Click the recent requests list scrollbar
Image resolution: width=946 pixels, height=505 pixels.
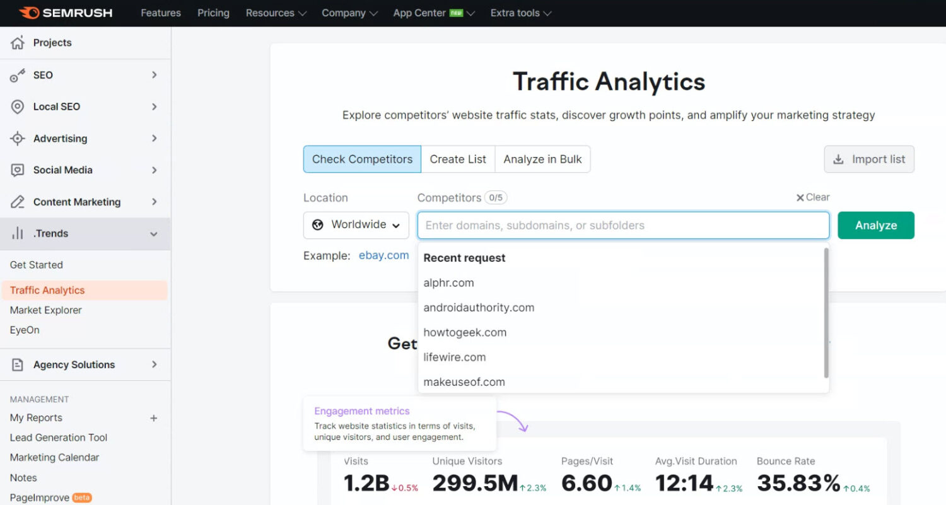(x=826, y=313)
